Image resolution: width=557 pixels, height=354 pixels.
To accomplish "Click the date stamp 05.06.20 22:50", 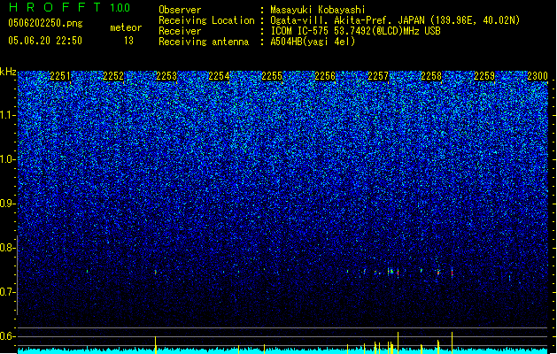I will (45, 41).
